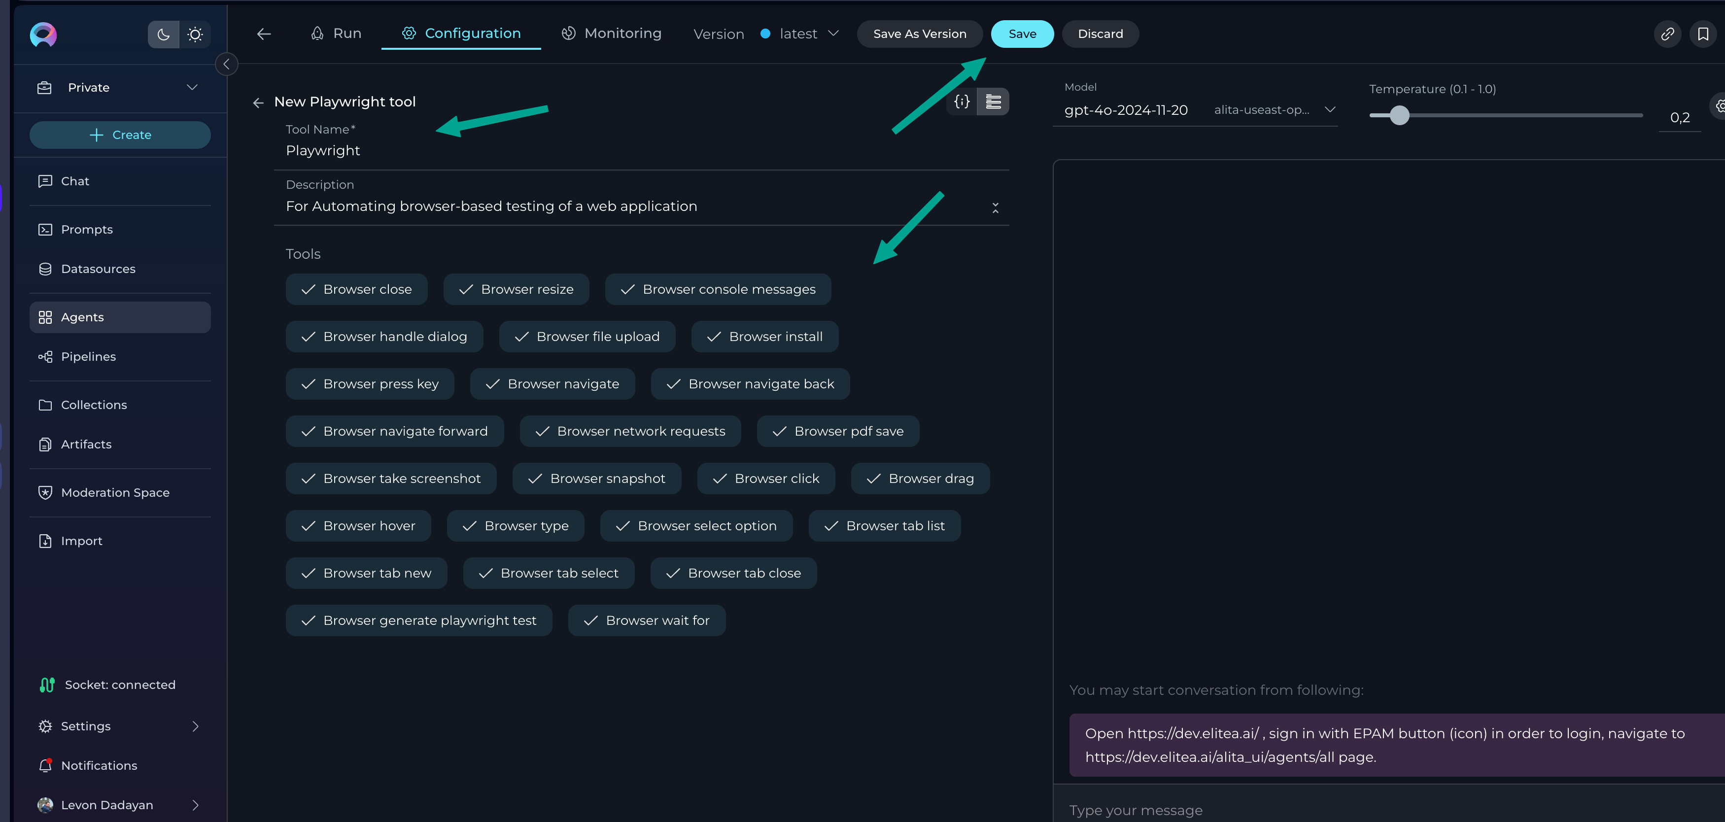Screen dimensions: 1725x822
Task: Open Notifications with bell icon
Action: click(x=45, y=765)
